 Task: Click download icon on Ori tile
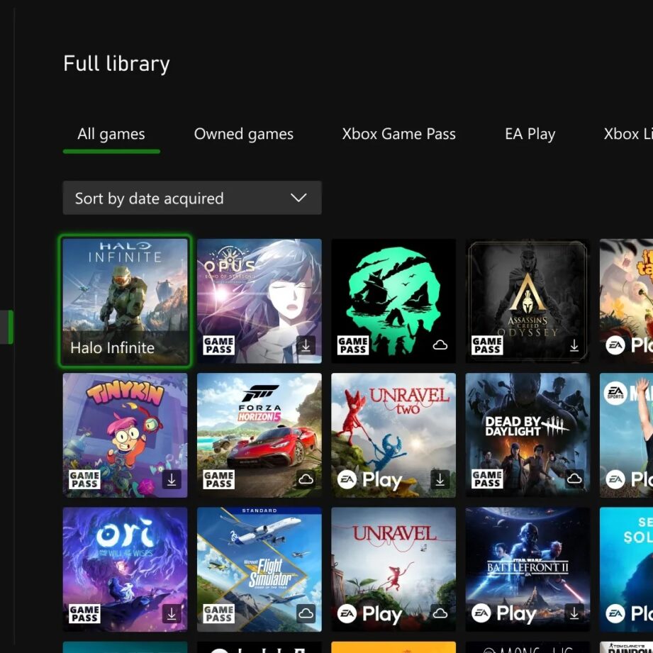[172, 613]
